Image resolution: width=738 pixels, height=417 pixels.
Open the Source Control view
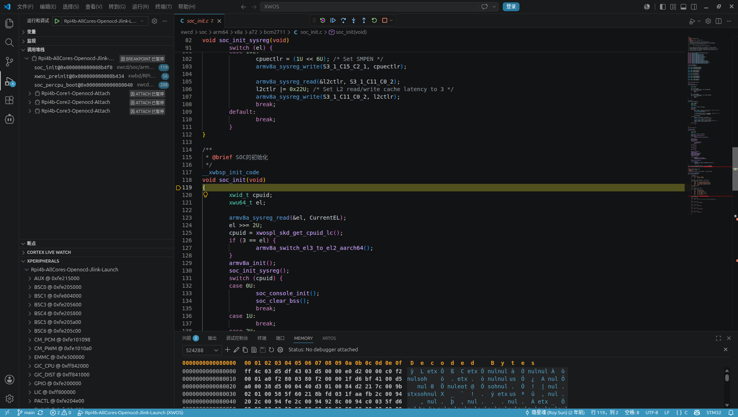coord(9,62)
